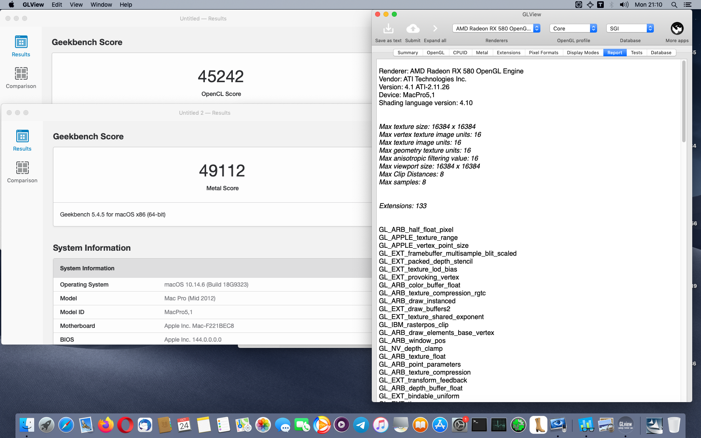The height and width of the screenshot is (438, 701).
Task: Open the Boot Camp boot icon in dock
Action: pyautogui.click(x=538, y=425)
